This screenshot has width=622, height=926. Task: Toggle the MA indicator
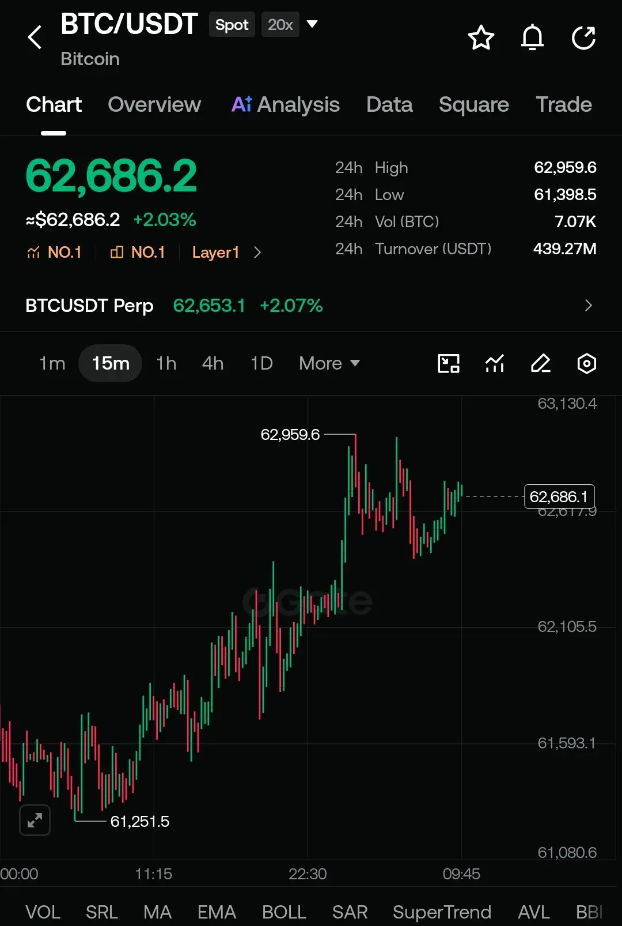157,912
